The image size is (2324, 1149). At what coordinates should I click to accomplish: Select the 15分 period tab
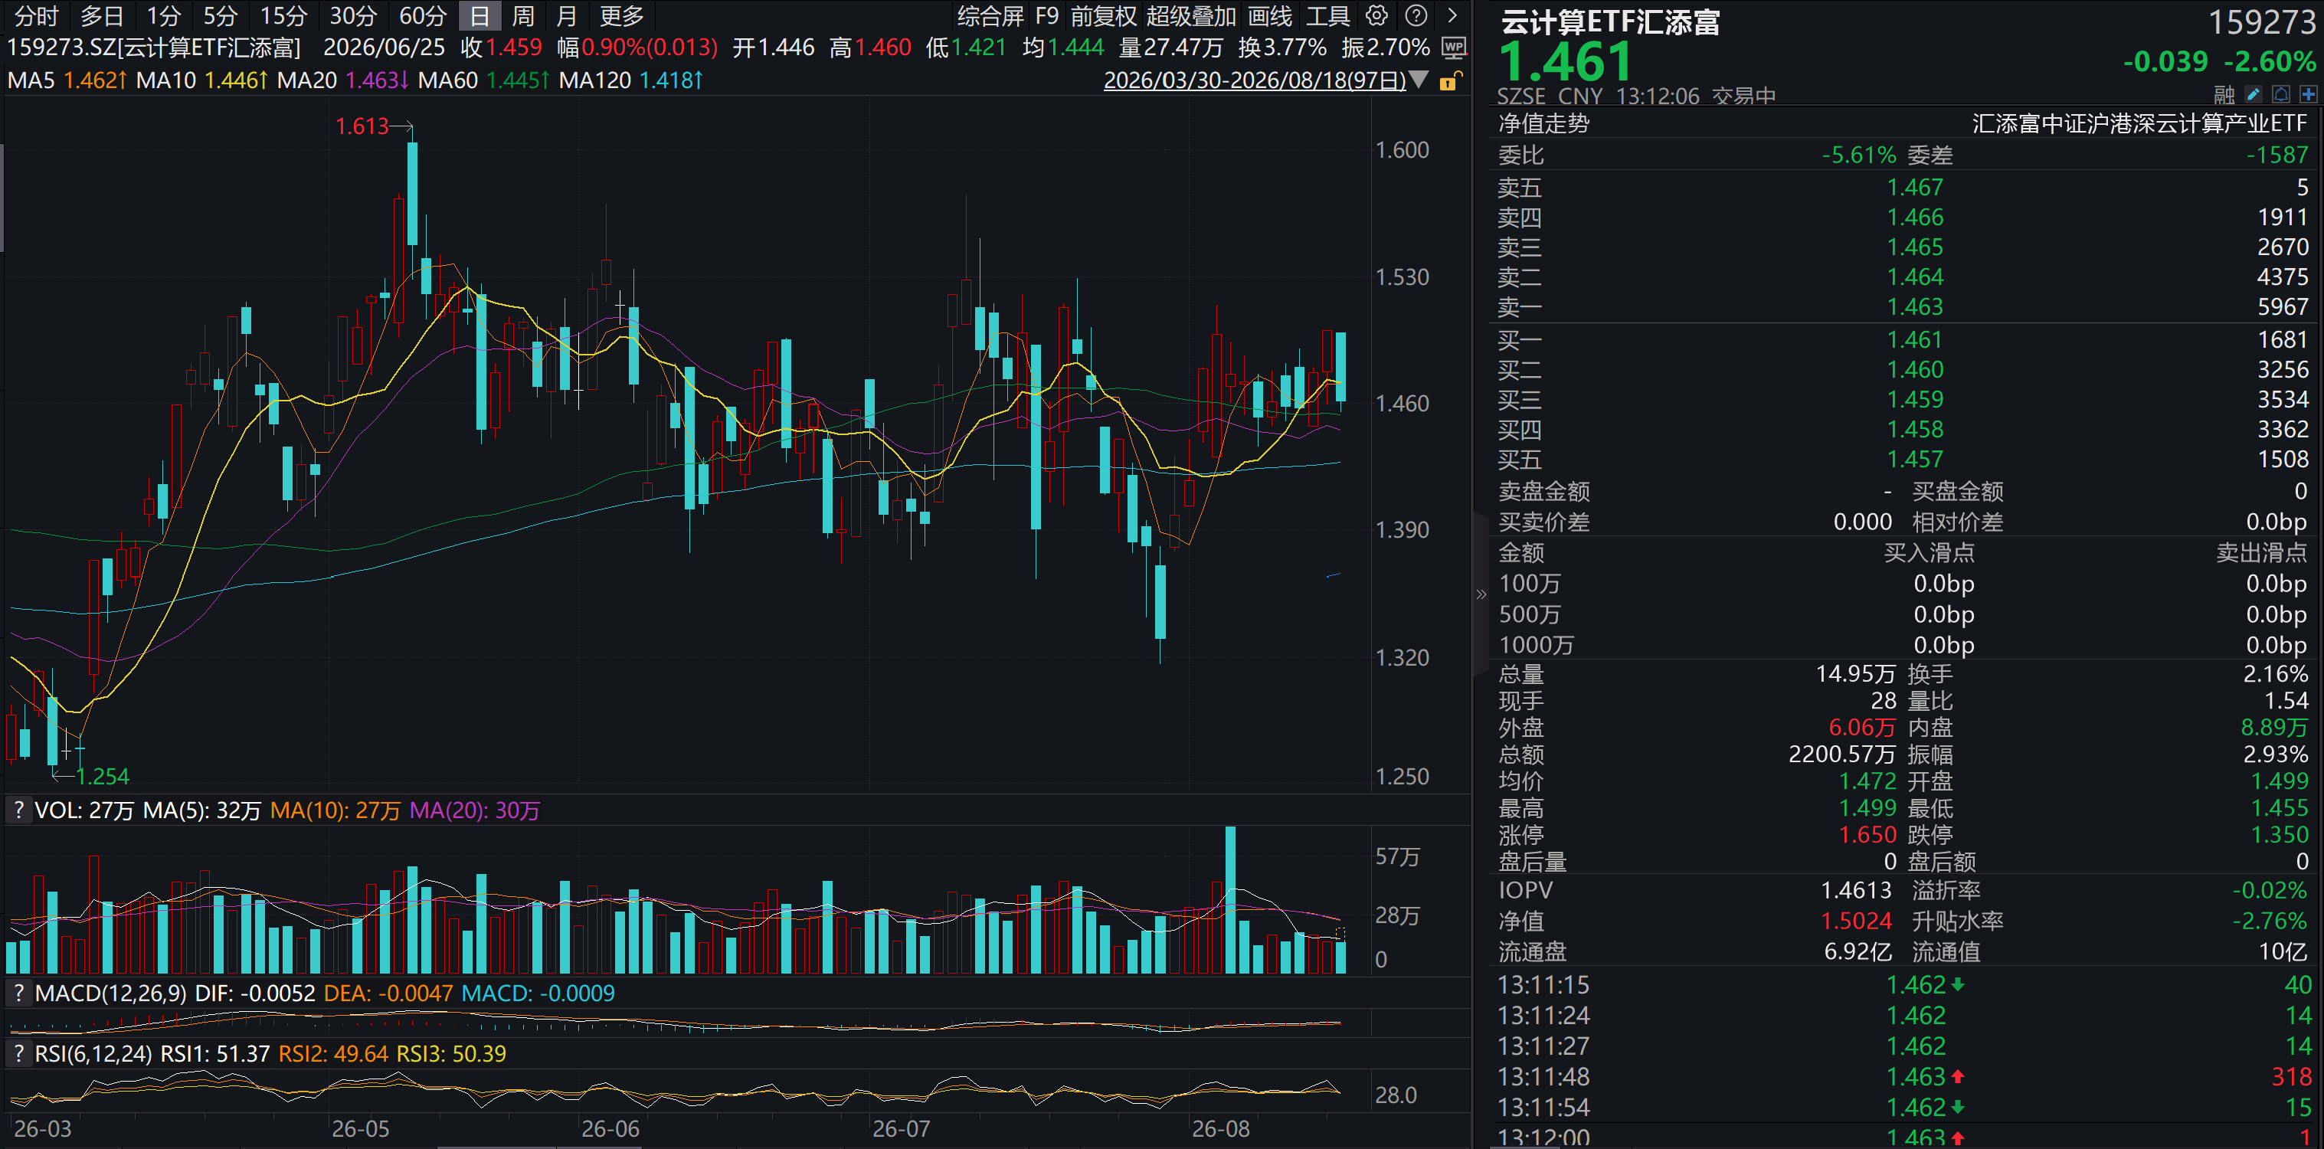click(283, 16)
